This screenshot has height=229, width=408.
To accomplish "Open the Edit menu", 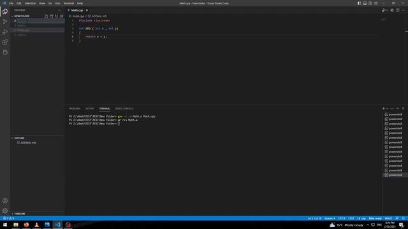I will (19, 3).
